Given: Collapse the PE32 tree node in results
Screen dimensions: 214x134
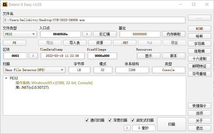Looking at the screenshot, I should (6, 78).
